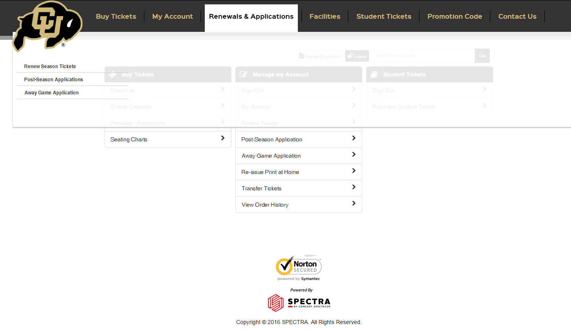
Task: Click the Spectra logo in footer
Action: pyautogui.click(x=299, y=303)
